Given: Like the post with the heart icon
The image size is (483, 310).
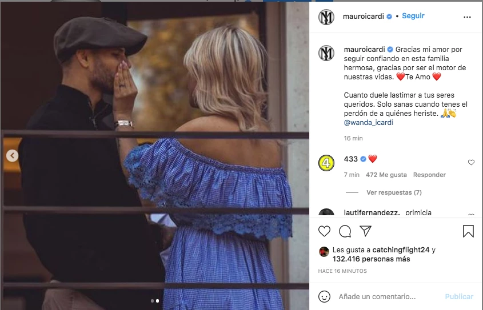Looking at the screenshot, I should (325, 231).
